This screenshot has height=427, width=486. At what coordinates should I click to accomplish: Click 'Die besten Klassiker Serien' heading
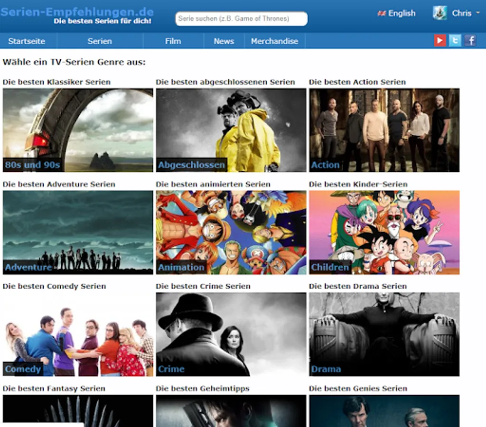coord(56,82)
